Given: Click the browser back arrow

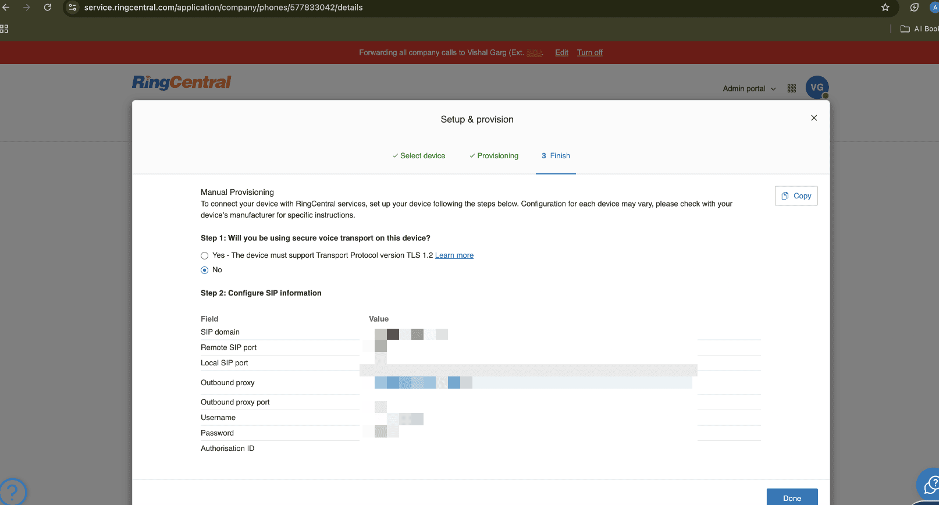Looking at the screenshot, I should pyautogui.click(x=6, y=8).
